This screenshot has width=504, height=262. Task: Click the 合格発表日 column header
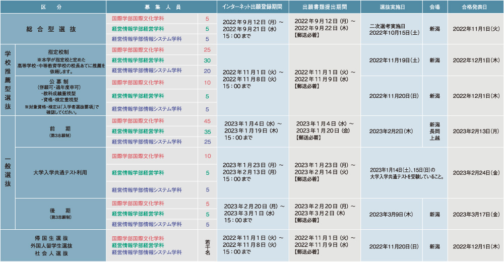click(475, 7)
